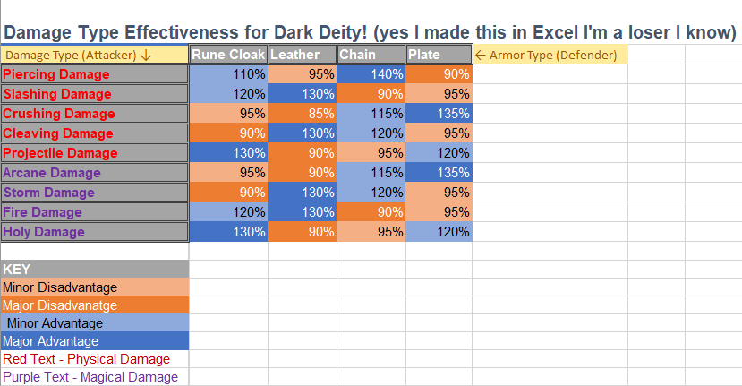Click the Crushing Damage row label

(94, 114)
